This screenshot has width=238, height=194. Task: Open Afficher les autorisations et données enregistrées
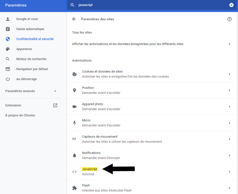click(152, 44)
